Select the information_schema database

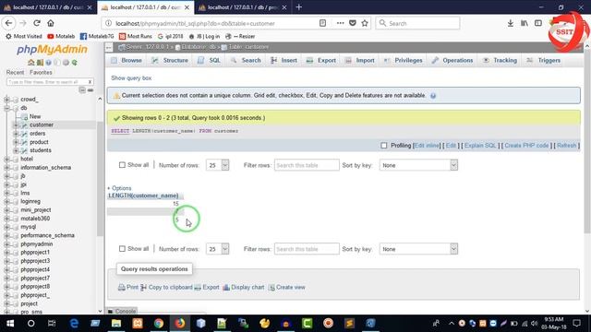(45, 167)
